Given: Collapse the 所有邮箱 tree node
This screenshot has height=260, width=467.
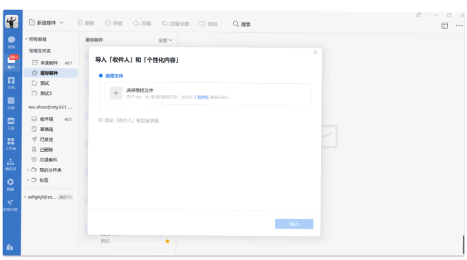Looking at the screenshot, I should 26,39.
